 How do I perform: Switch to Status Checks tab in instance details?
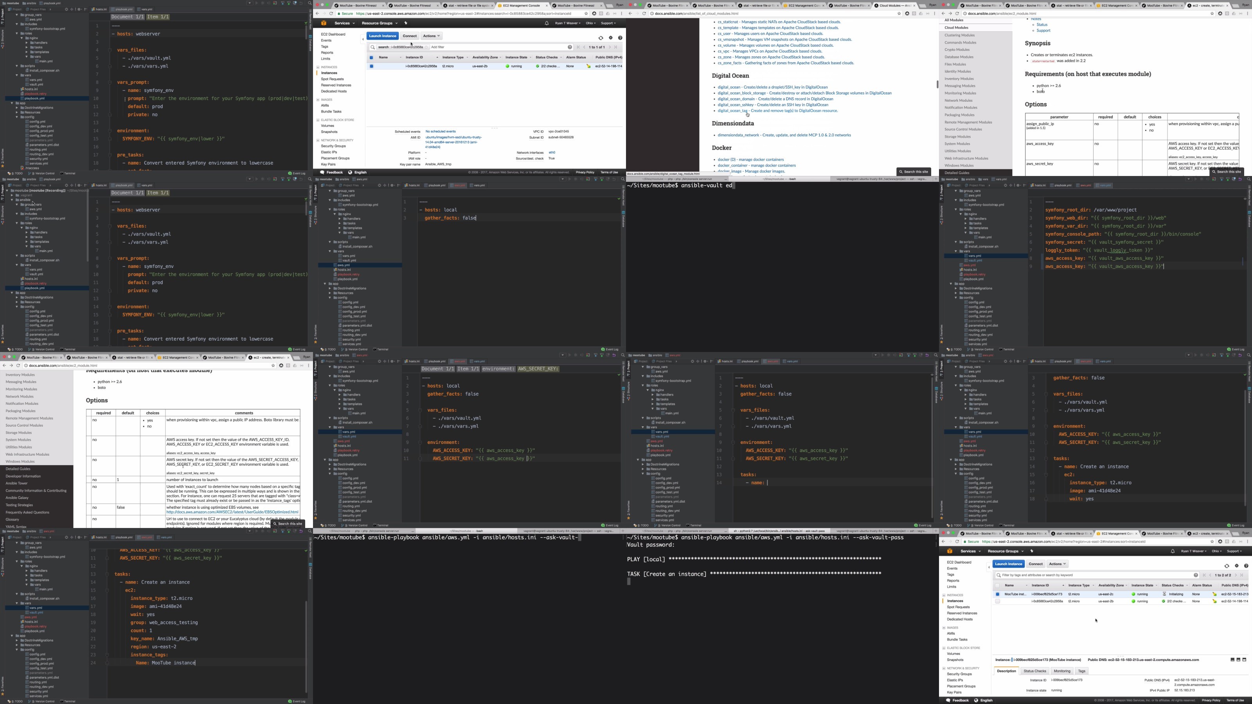tap(1035, 671)
